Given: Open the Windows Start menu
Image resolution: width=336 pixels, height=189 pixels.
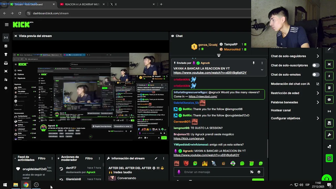Looking at the screenshot, I should 5,185.
